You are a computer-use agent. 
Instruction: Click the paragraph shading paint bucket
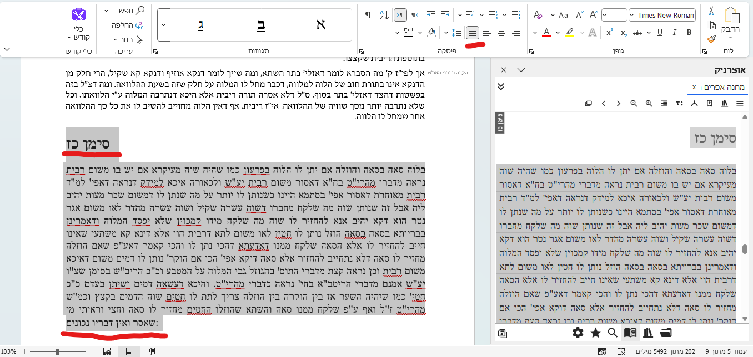click(431, 33)
